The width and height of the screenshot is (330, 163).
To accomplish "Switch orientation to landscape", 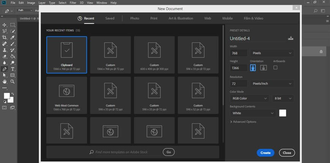I will click(263, 68).
